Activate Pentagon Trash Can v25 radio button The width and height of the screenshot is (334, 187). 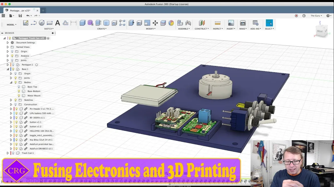pos(48,38)
